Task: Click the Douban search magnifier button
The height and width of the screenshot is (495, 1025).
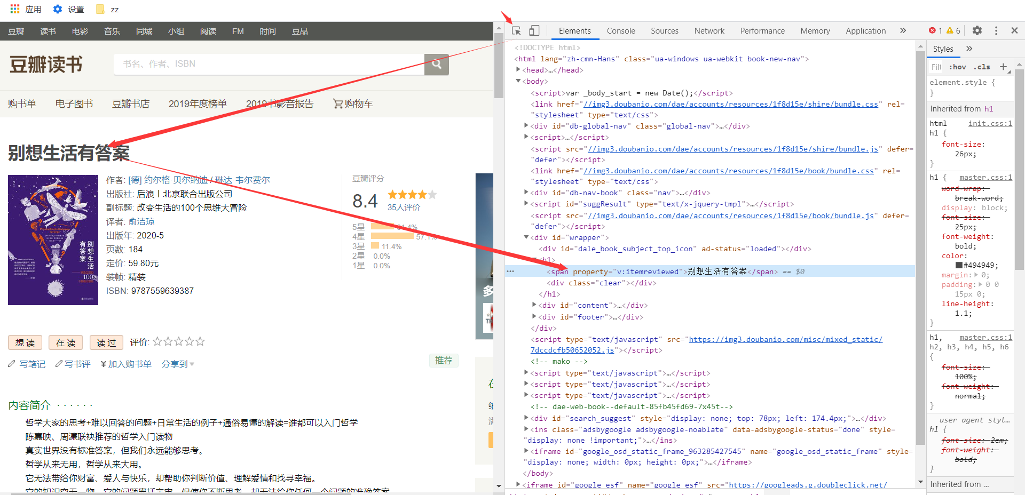Action: (437, 64)
